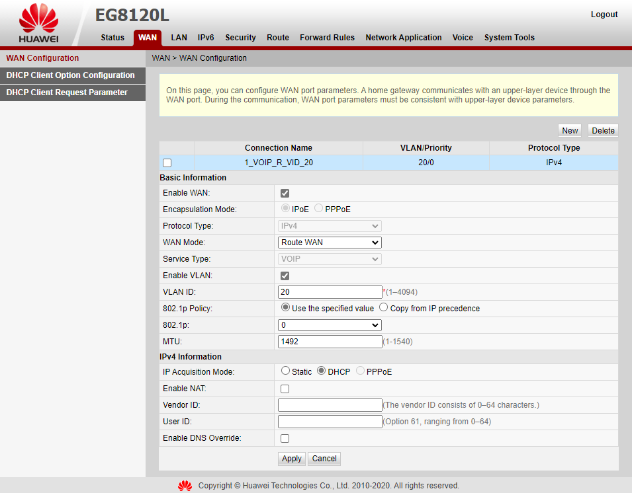This screenshot has width=632, height=493.
Task: Toggle Enable DNS Override checkbox
Action: (285, 438)
